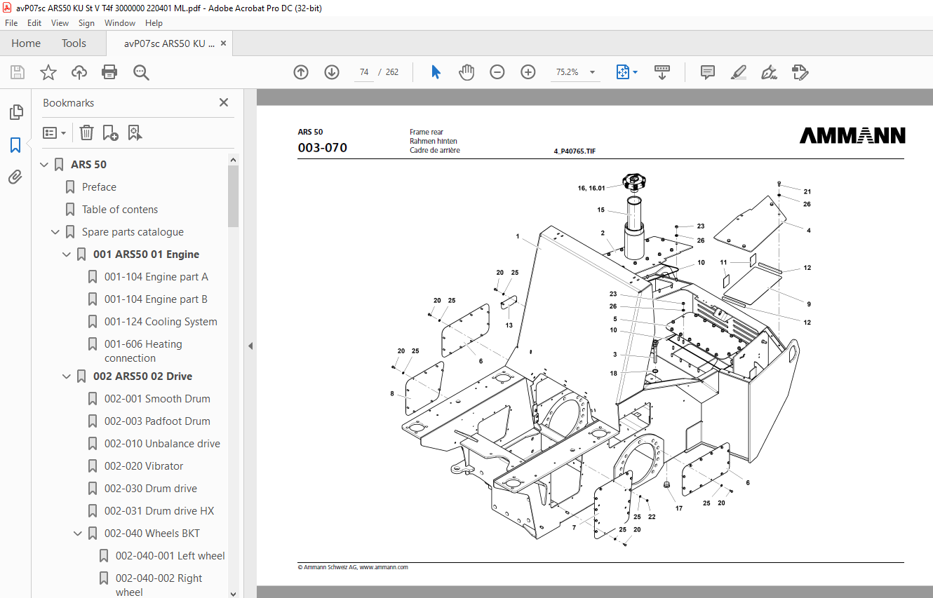933x598 pixels.
Task: Find current bookmark icon
Action: click(135, 132)
